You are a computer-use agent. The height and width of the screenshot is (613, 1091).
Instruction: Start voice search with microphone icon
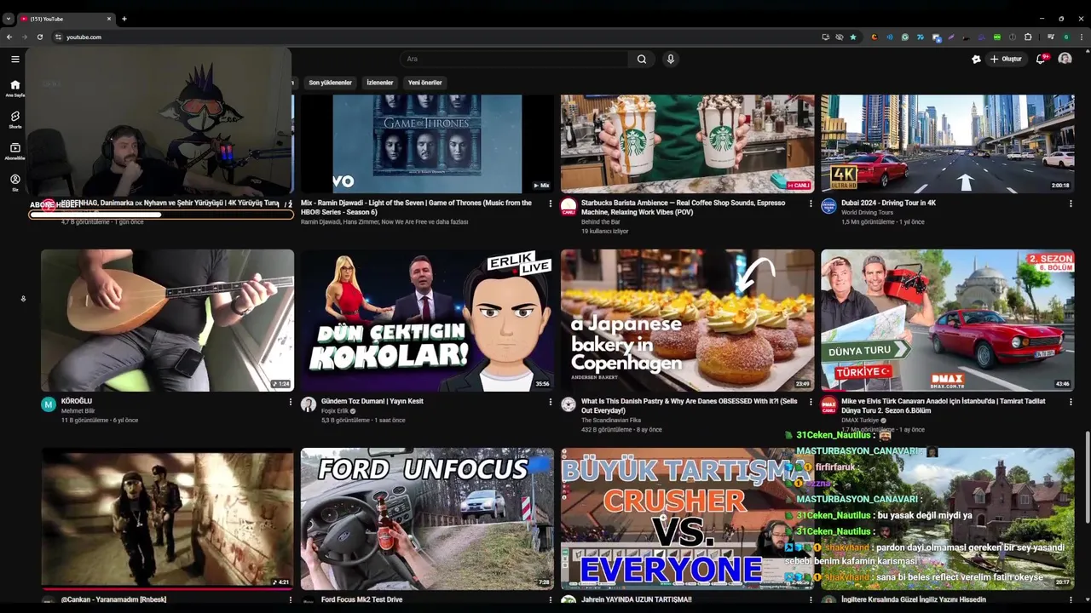(671, 59)
